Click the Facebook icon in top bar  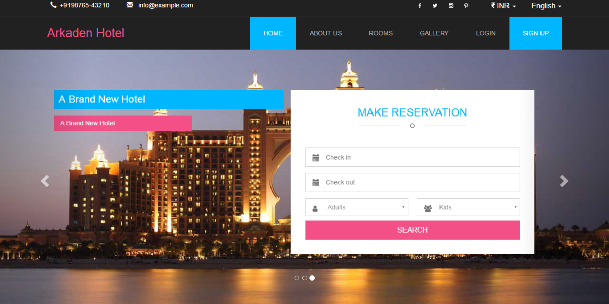419,6
